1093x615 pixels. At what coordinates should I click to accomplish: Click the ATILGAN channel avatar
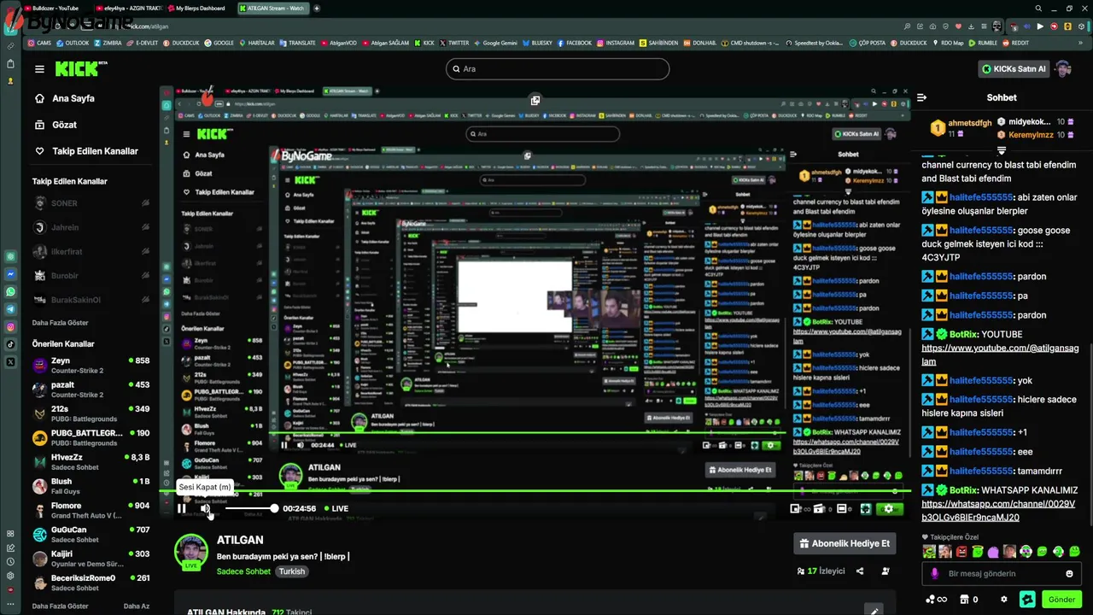[191, 553]
